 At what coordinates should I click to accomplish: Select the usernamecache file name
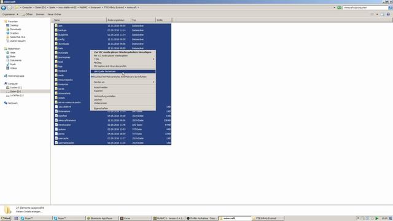pos(66,143)
